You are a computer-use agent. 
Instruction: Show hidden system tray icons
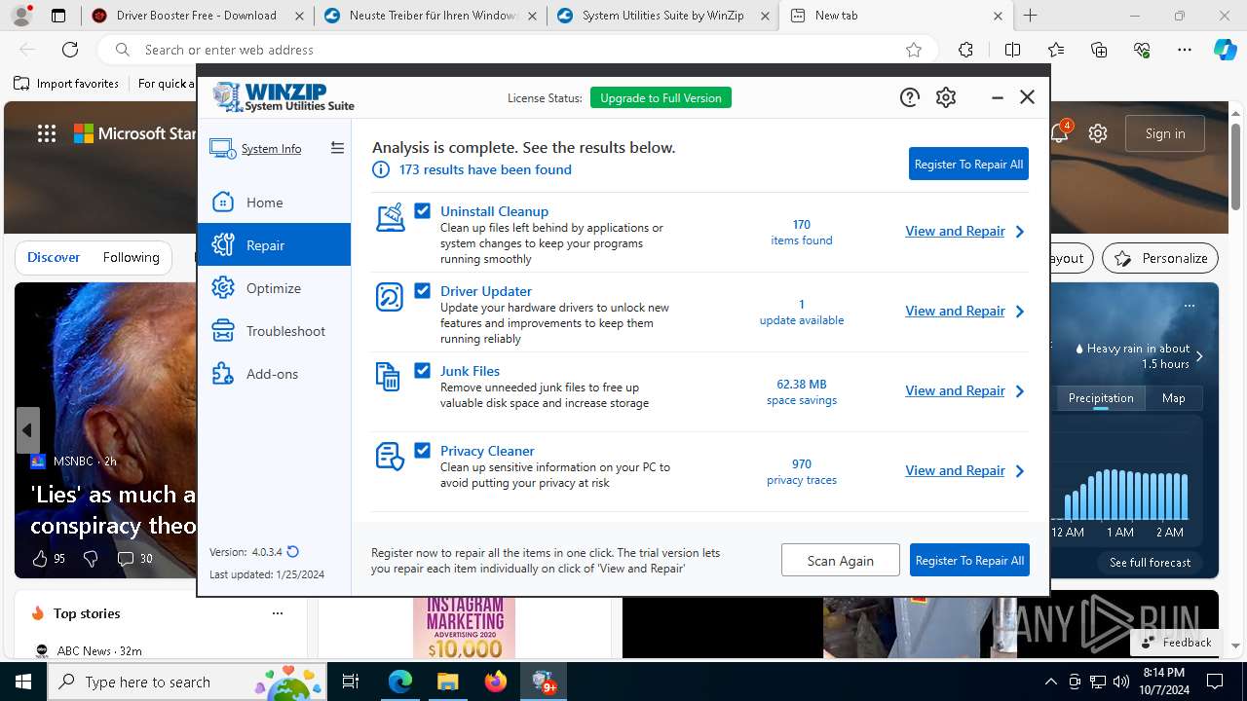[1050, 682]
